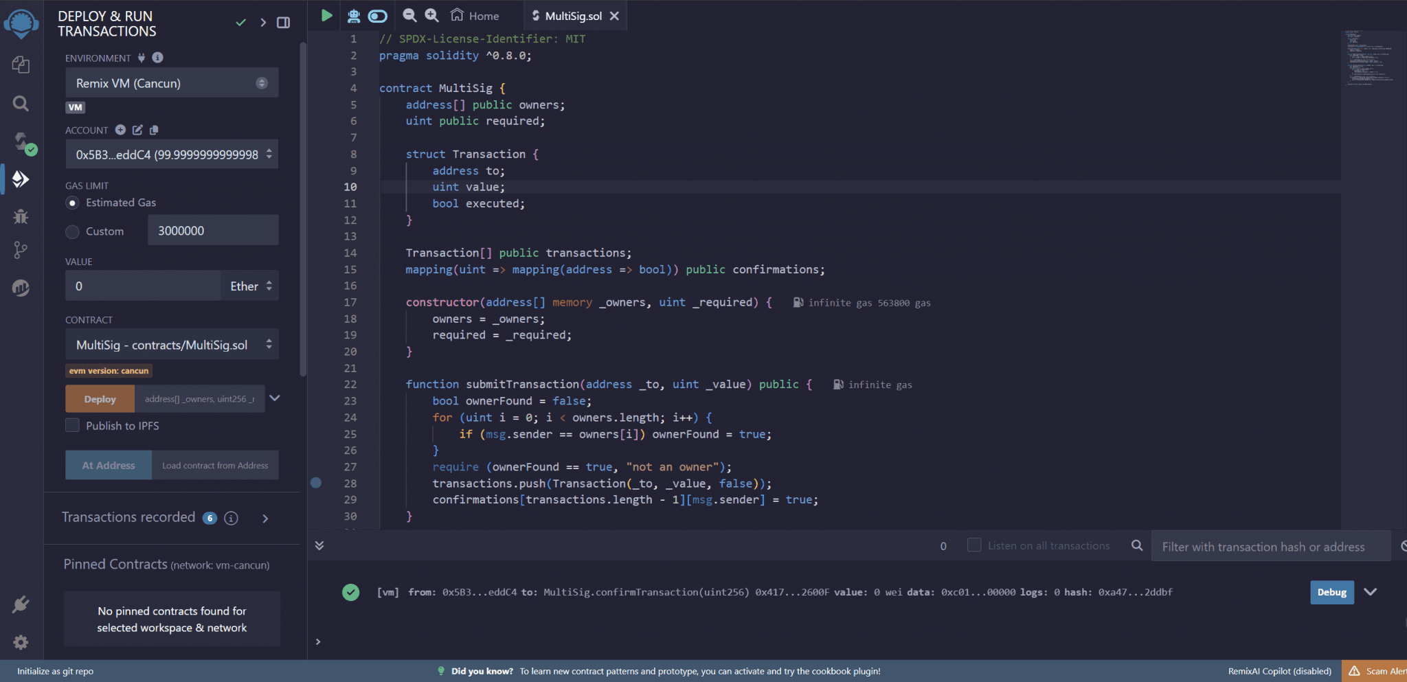Zoom in the editor with the magnifier icon
This screenshot has height=682, width=1407.
click(x=431, y=15)
